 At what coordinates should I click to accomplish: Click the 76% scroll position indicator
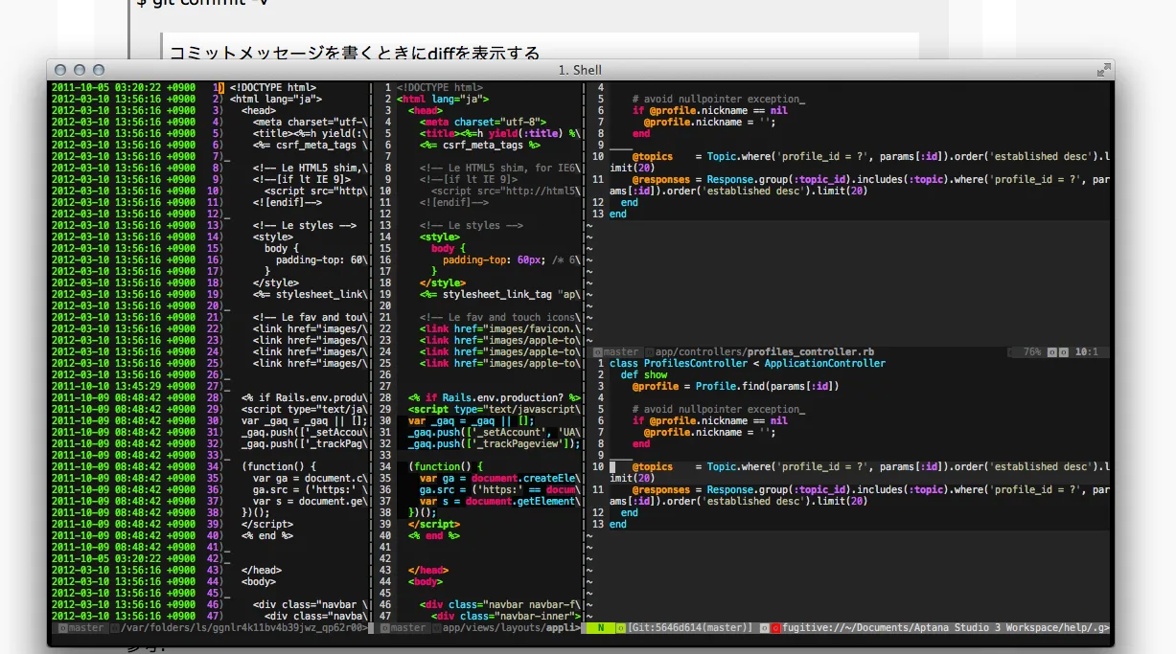pyautogui.click(x=1031, y=352)
